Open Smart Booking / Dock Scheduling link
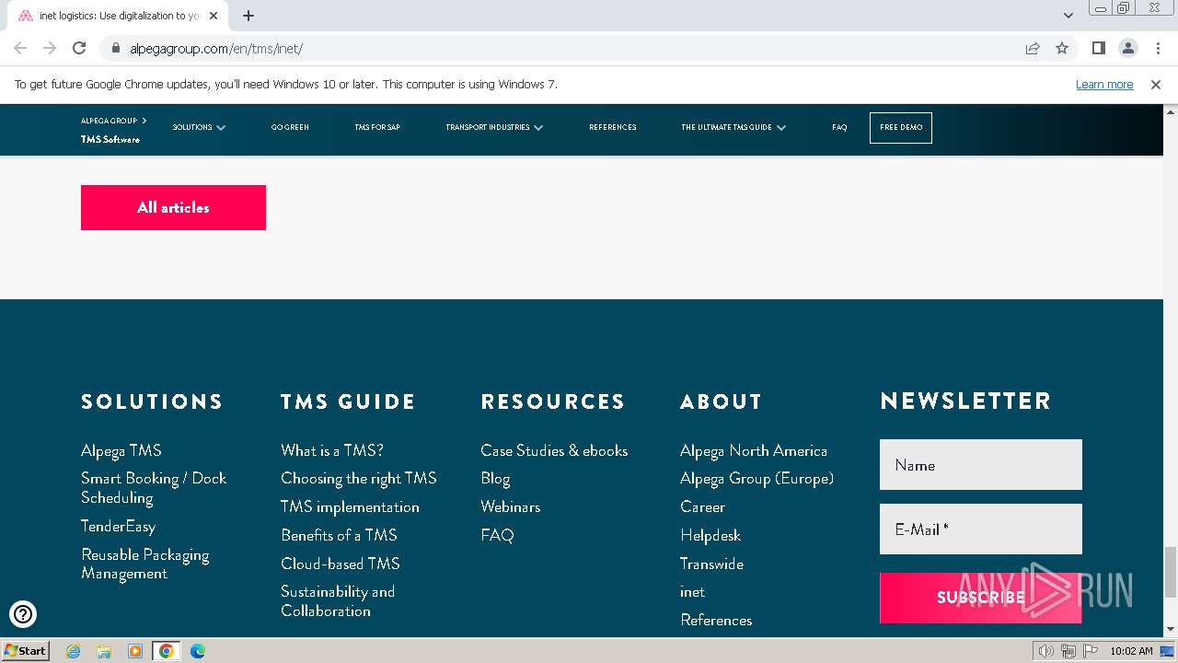Viewport: 1178px width, 663px height. (154, 488)
